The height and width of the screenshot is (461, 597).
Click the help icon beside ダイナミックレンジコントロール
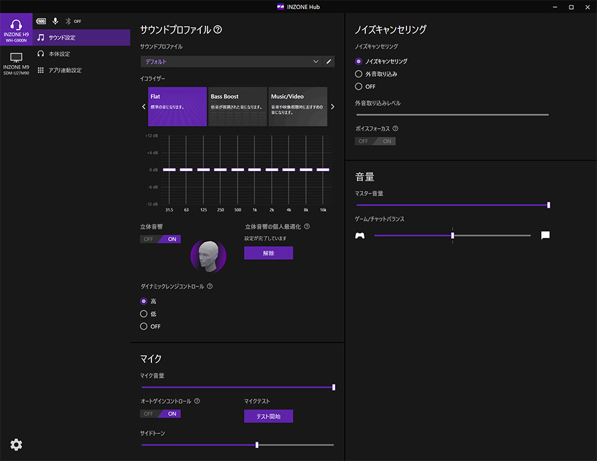(x=210, y=287)
